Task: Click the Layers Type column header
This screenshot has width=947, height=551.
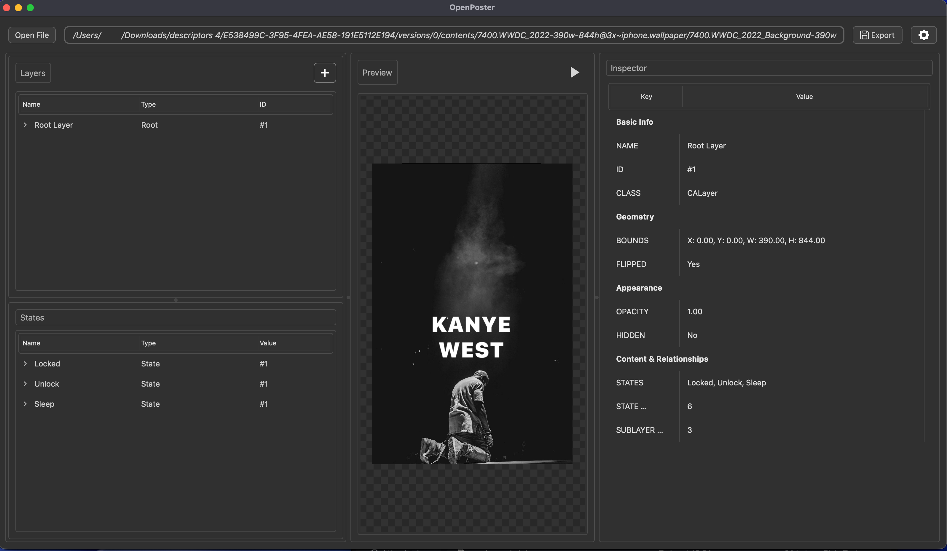Action: pos(148,104)
